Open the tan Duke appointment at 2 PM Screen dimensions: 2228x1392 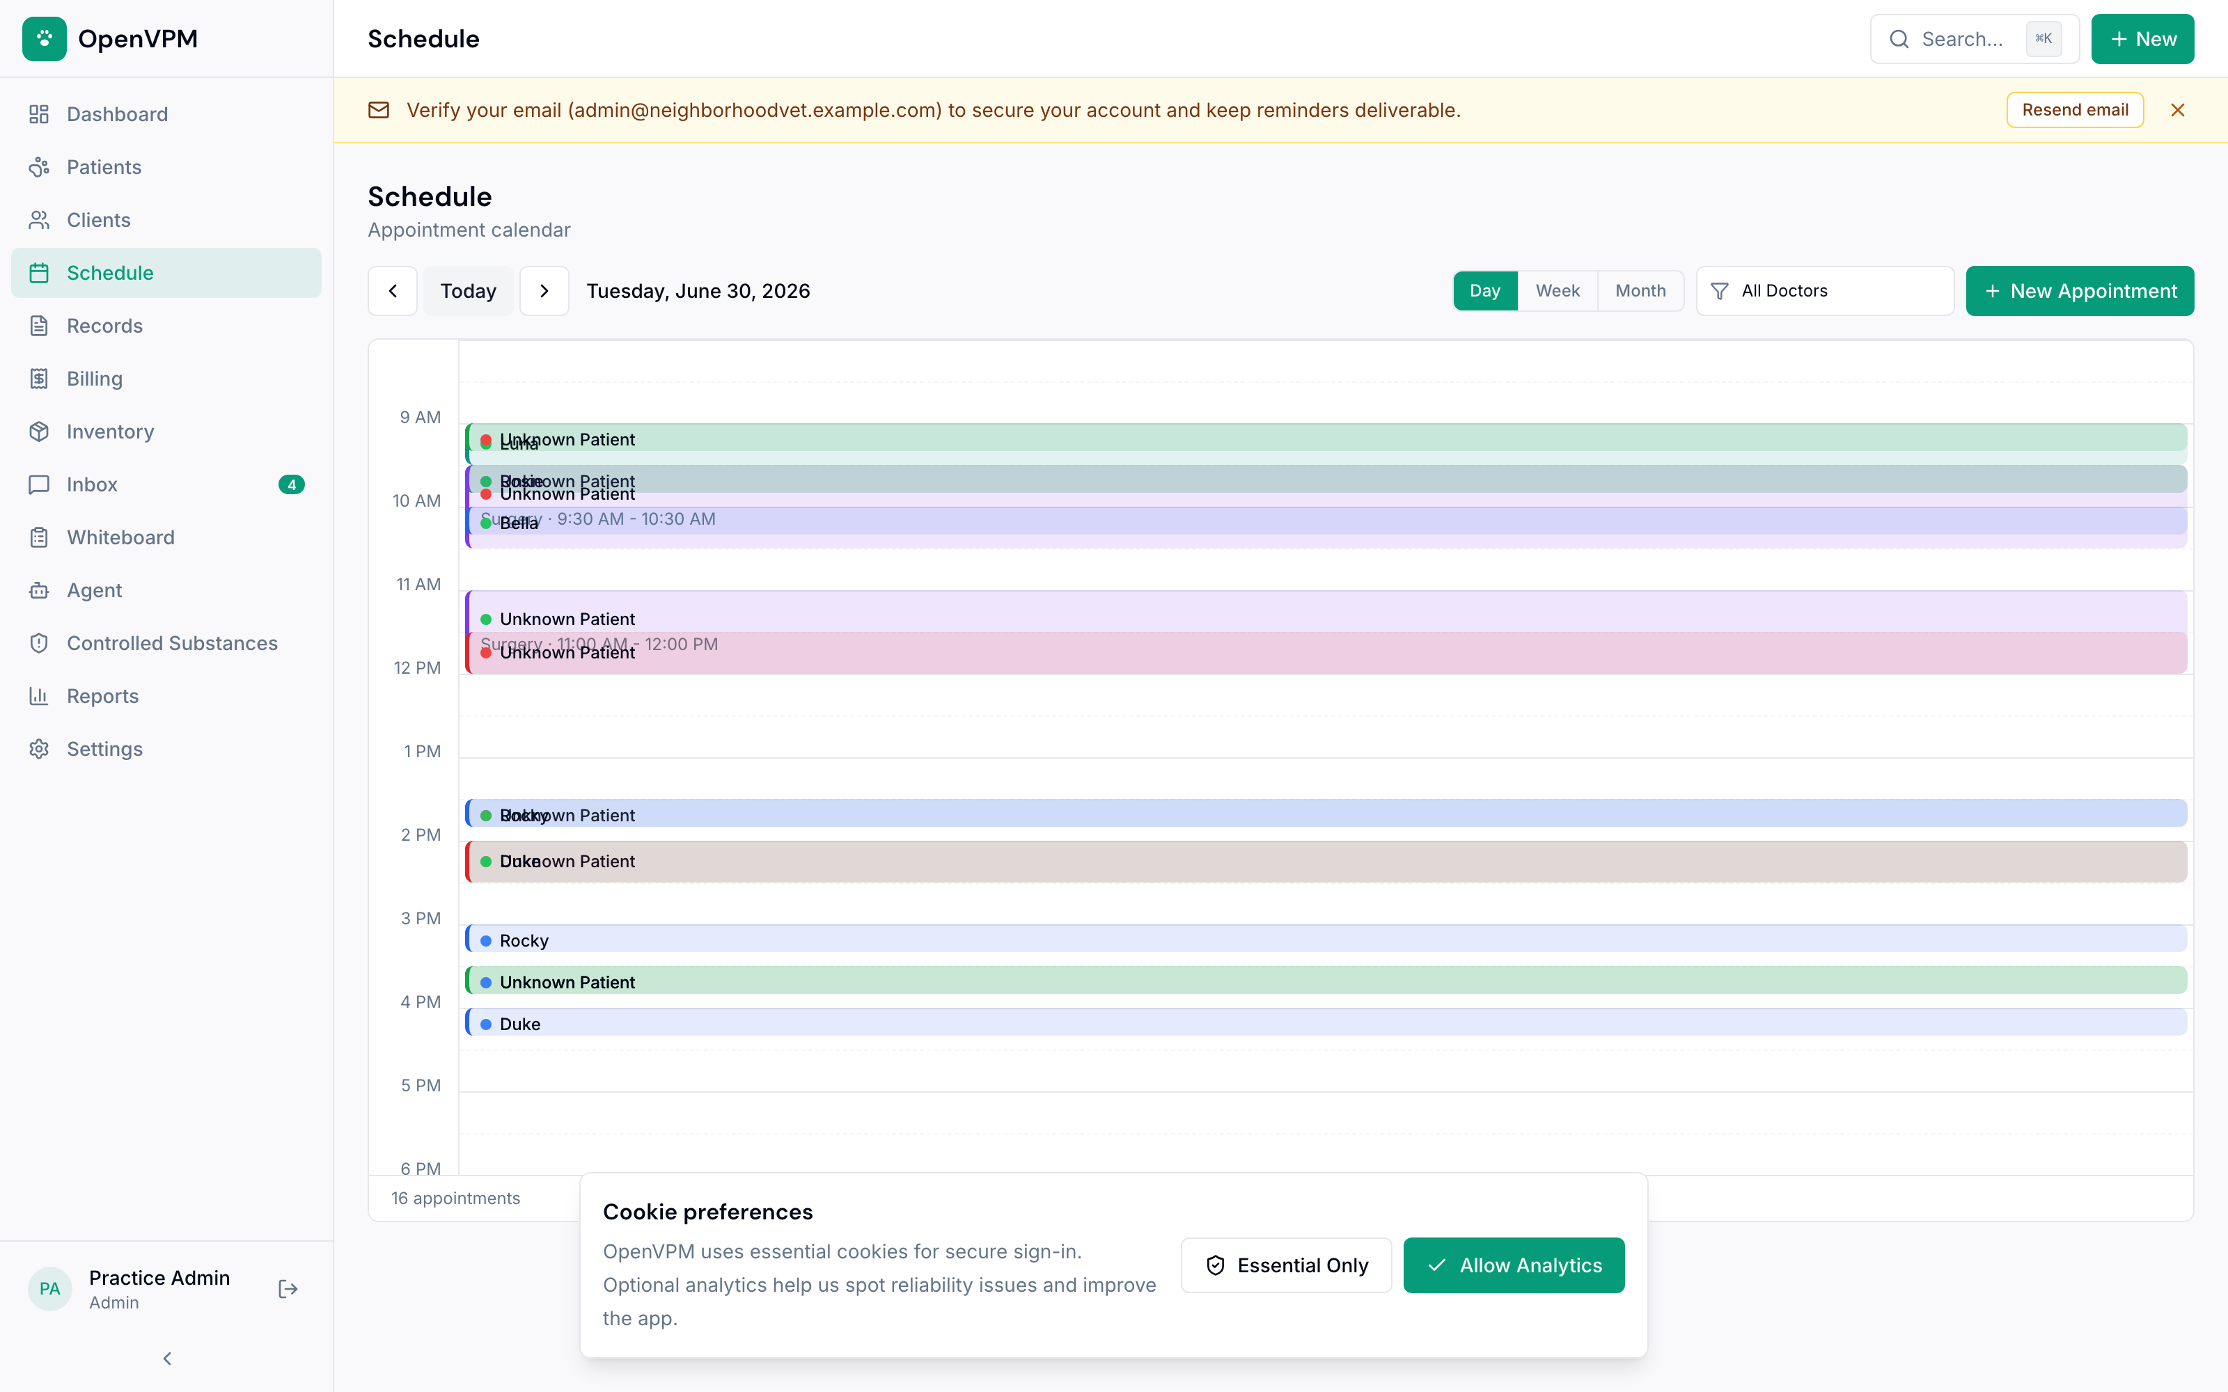point(1326,862)
